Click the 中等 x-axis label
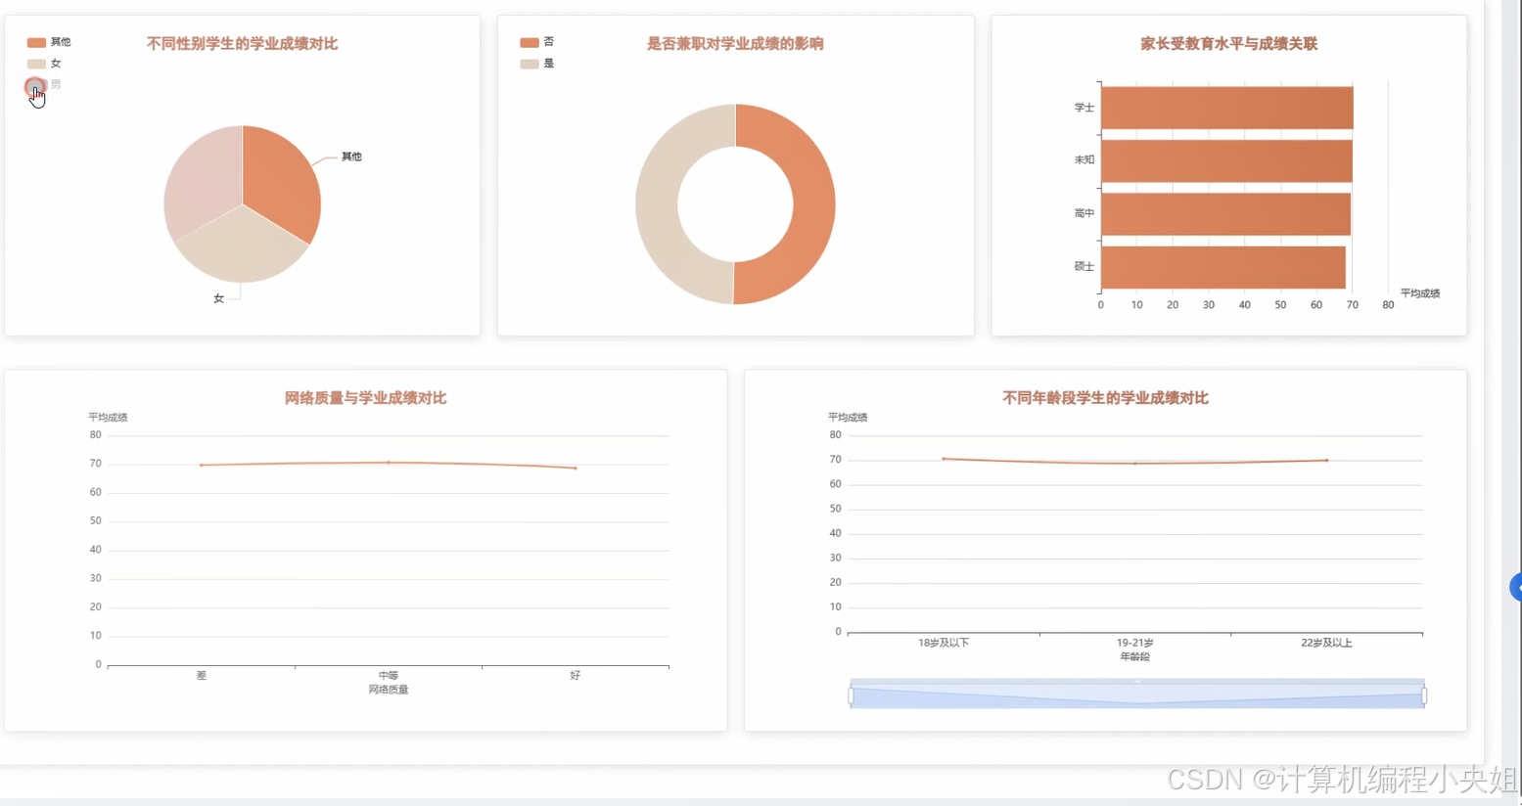The width and height of the screenshot is (1522, 806). [x=389, y=675]
